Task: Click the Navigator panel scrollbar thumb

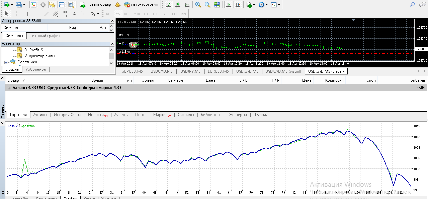Action: point(111,56)
